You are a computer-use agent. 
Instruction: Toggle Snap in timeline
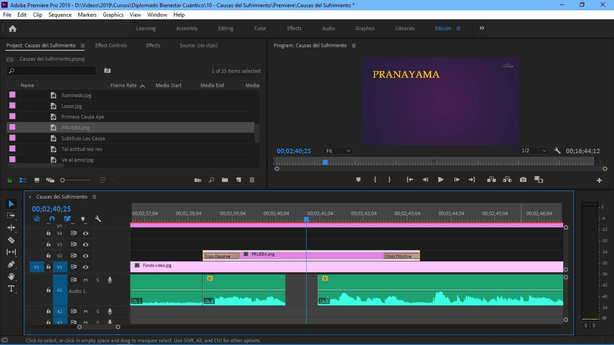coord(52,219)
